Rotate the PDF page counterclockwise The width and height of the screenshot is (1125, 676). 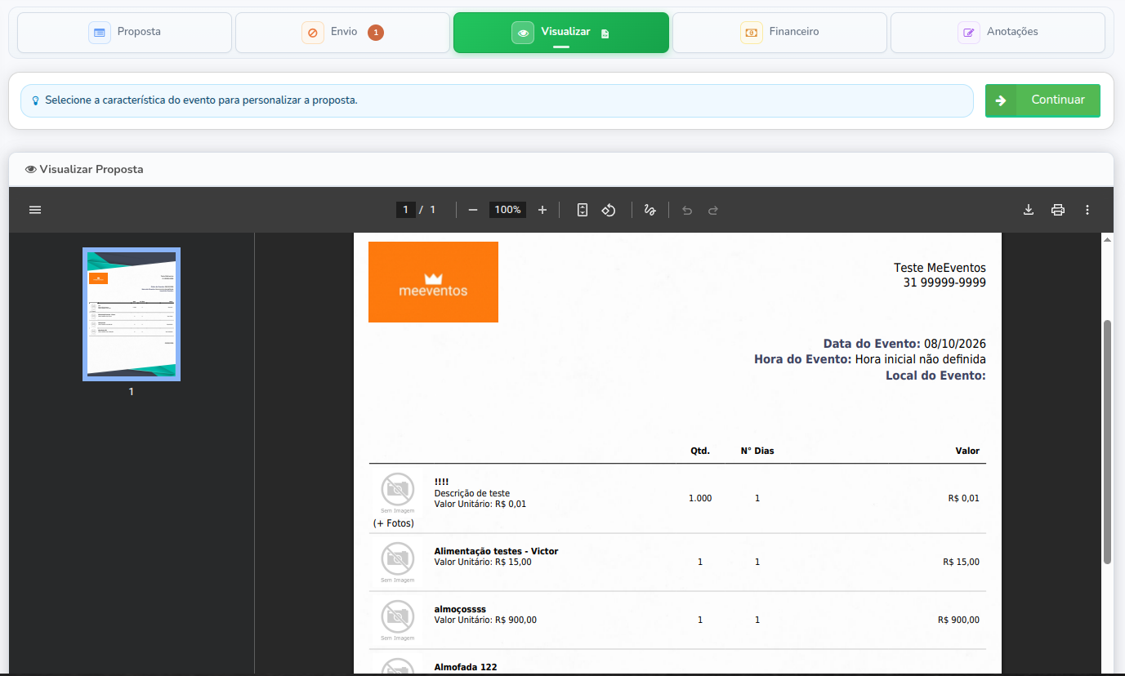(x=609, y=210)
